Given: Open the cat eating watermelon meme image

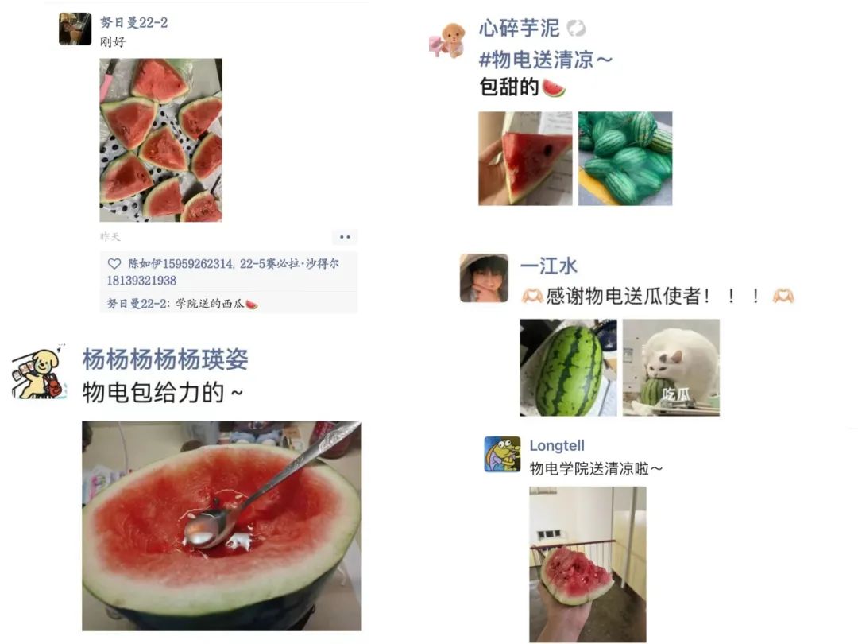Looking at the screenshot, I should click(671, 367).
